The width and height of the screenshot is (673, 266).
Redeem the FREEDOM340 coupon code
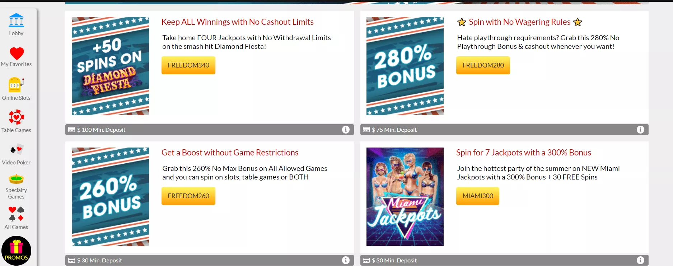(188, 65)
